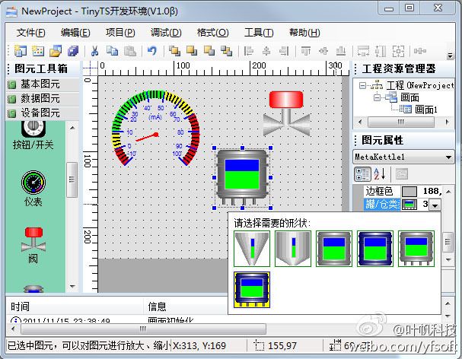462x359 pixels.
Task: Click the toolbox scrollbar up arrow
Action: [72, 128]
